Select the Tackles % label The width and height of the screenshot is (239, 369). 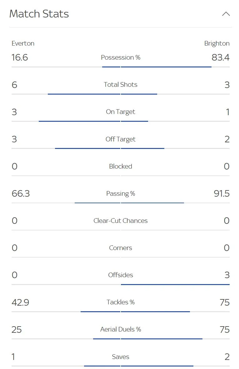(x=121, y=302)
